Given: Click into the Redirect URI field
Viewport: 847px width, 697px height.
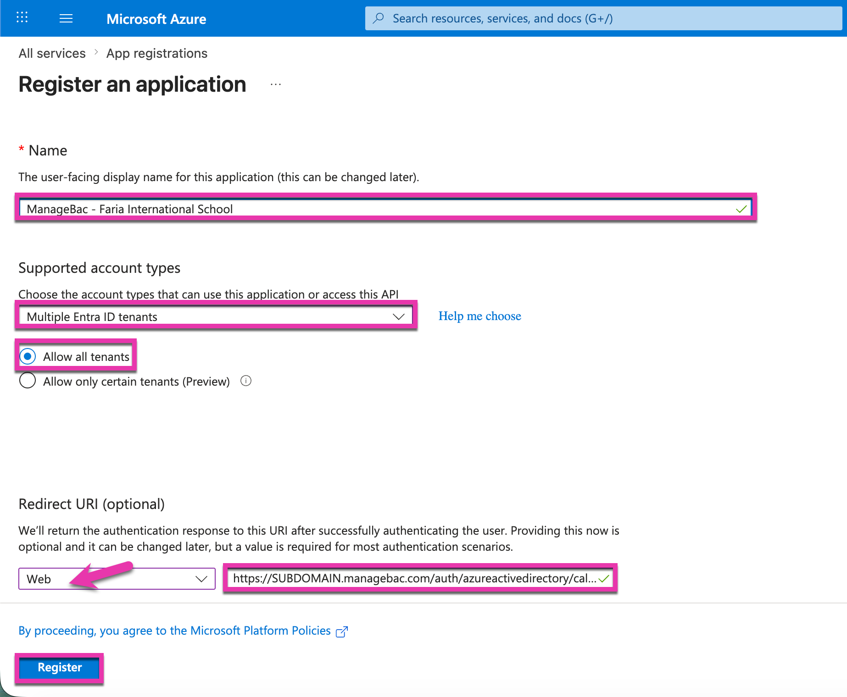Looking at the screenshot, I should [420, 578].
